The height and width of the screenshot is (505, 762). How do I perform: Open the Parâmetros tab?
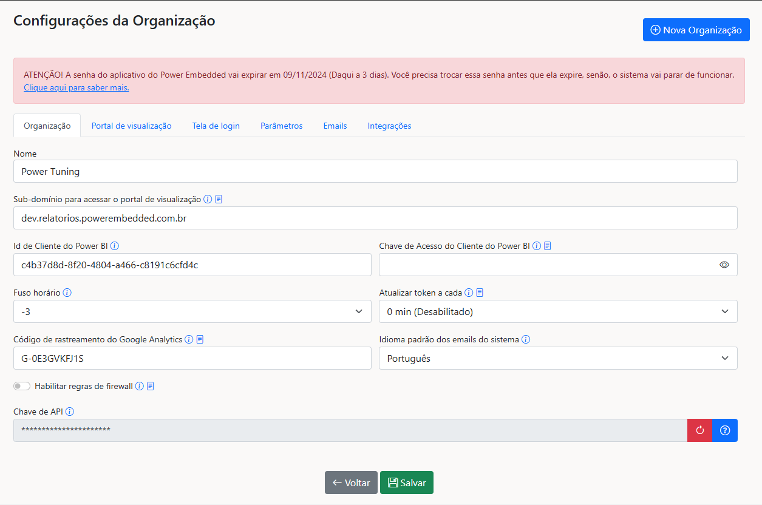(x=282, y=126)
